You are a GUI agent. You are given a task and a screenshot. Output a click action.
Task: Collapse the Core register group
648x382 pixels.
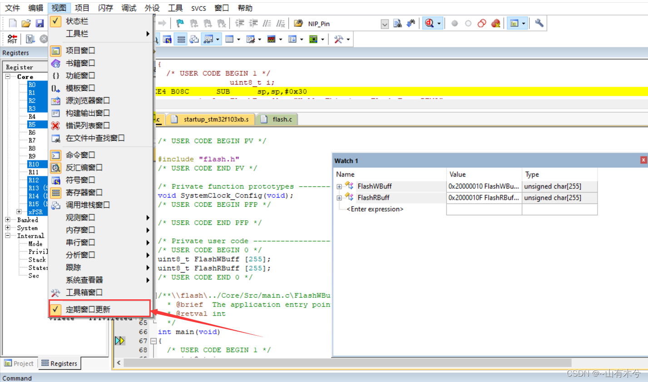pyautogui.click(x=8, y=77)
